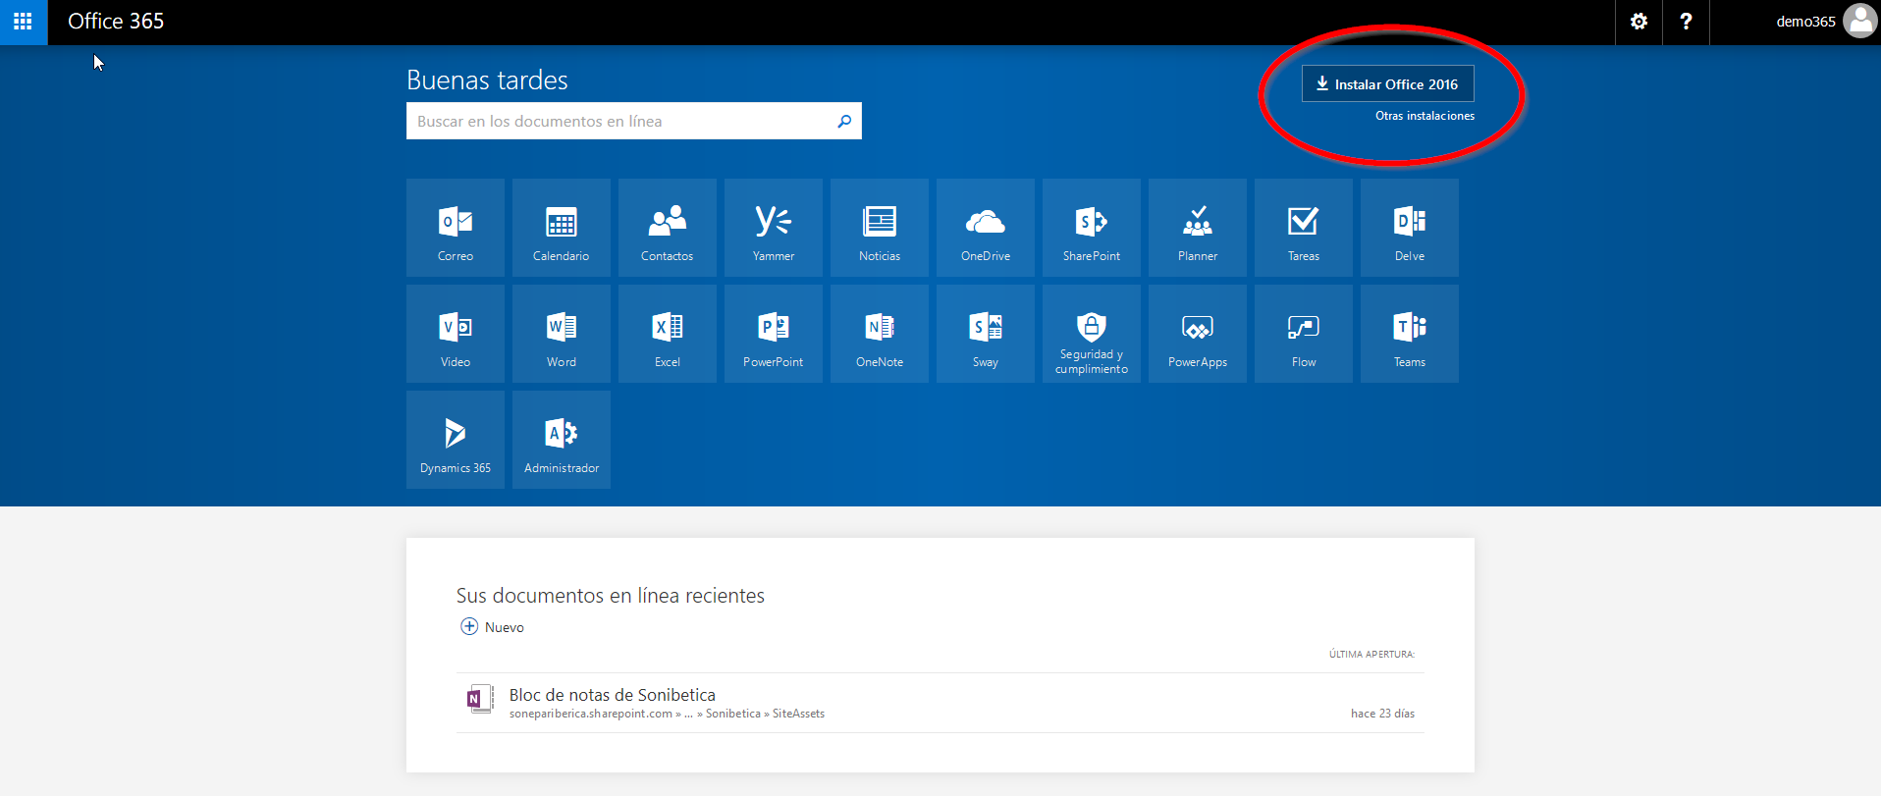Open the Otras instalaciones link

[x=1424, y=116]
